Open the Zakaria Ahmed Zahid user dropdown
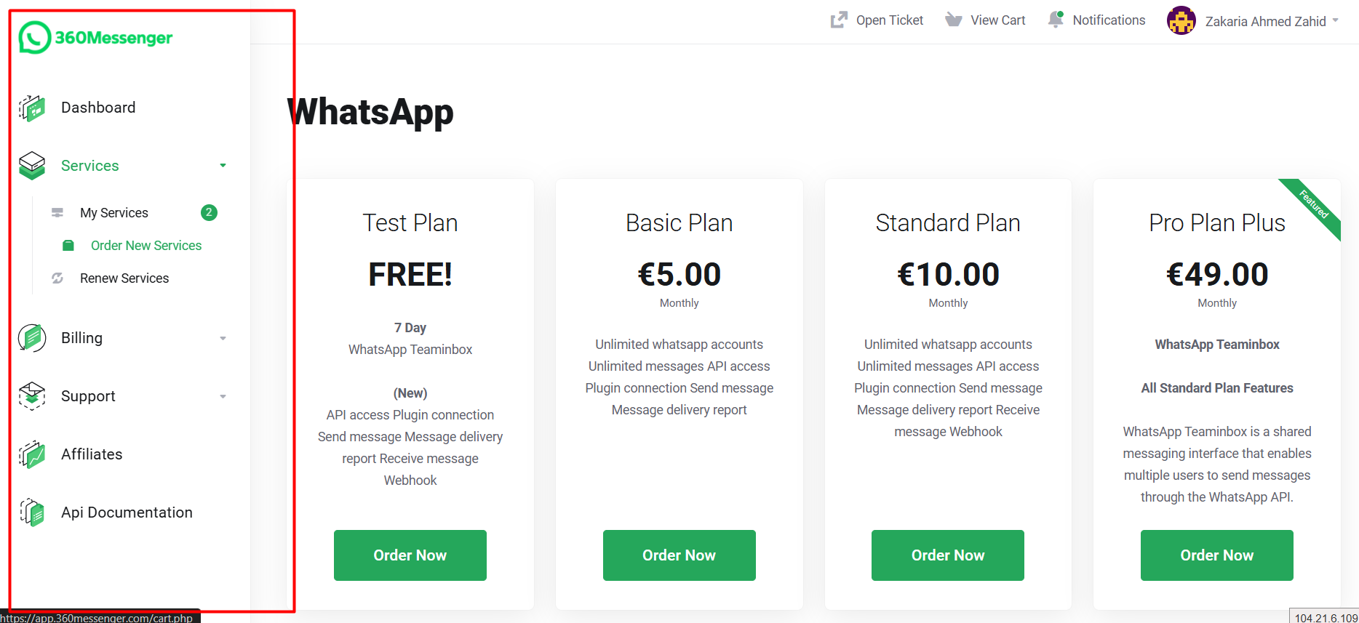 click(x=1254, y=20)
